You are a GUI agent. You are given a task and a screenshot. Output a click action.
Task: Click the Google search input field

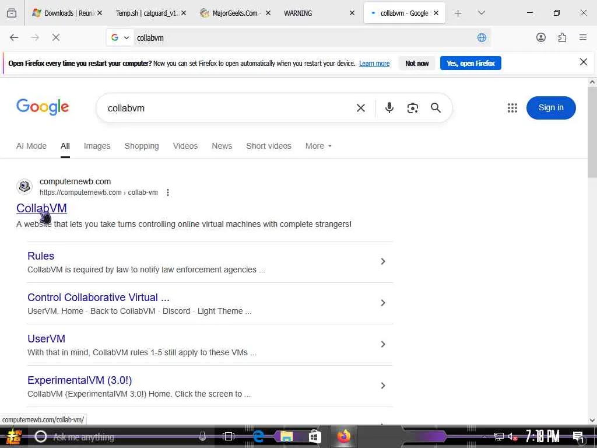click(x=229, y=108)
